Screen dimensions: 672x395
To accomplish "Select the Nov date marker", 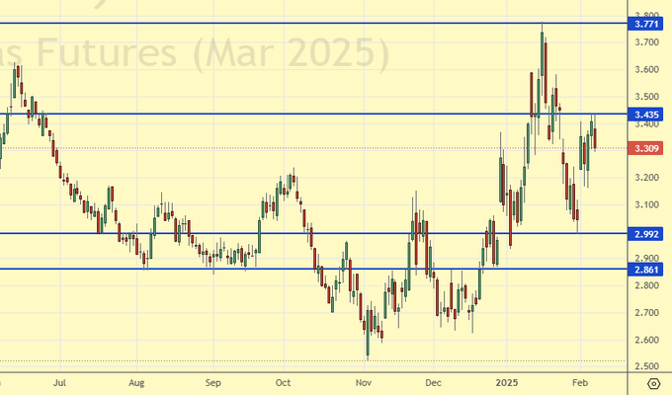I will [x=363, y=381].
